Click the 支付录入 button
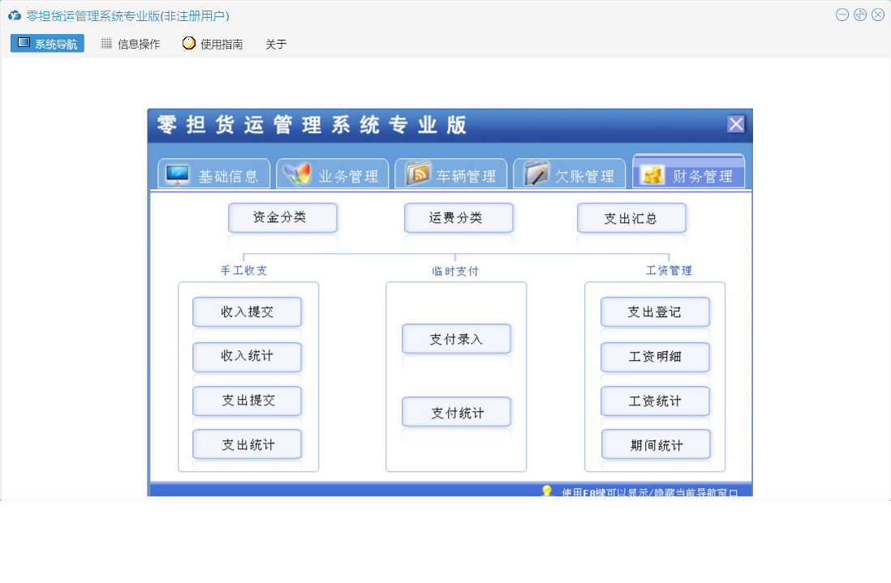 tap(456, 338)
